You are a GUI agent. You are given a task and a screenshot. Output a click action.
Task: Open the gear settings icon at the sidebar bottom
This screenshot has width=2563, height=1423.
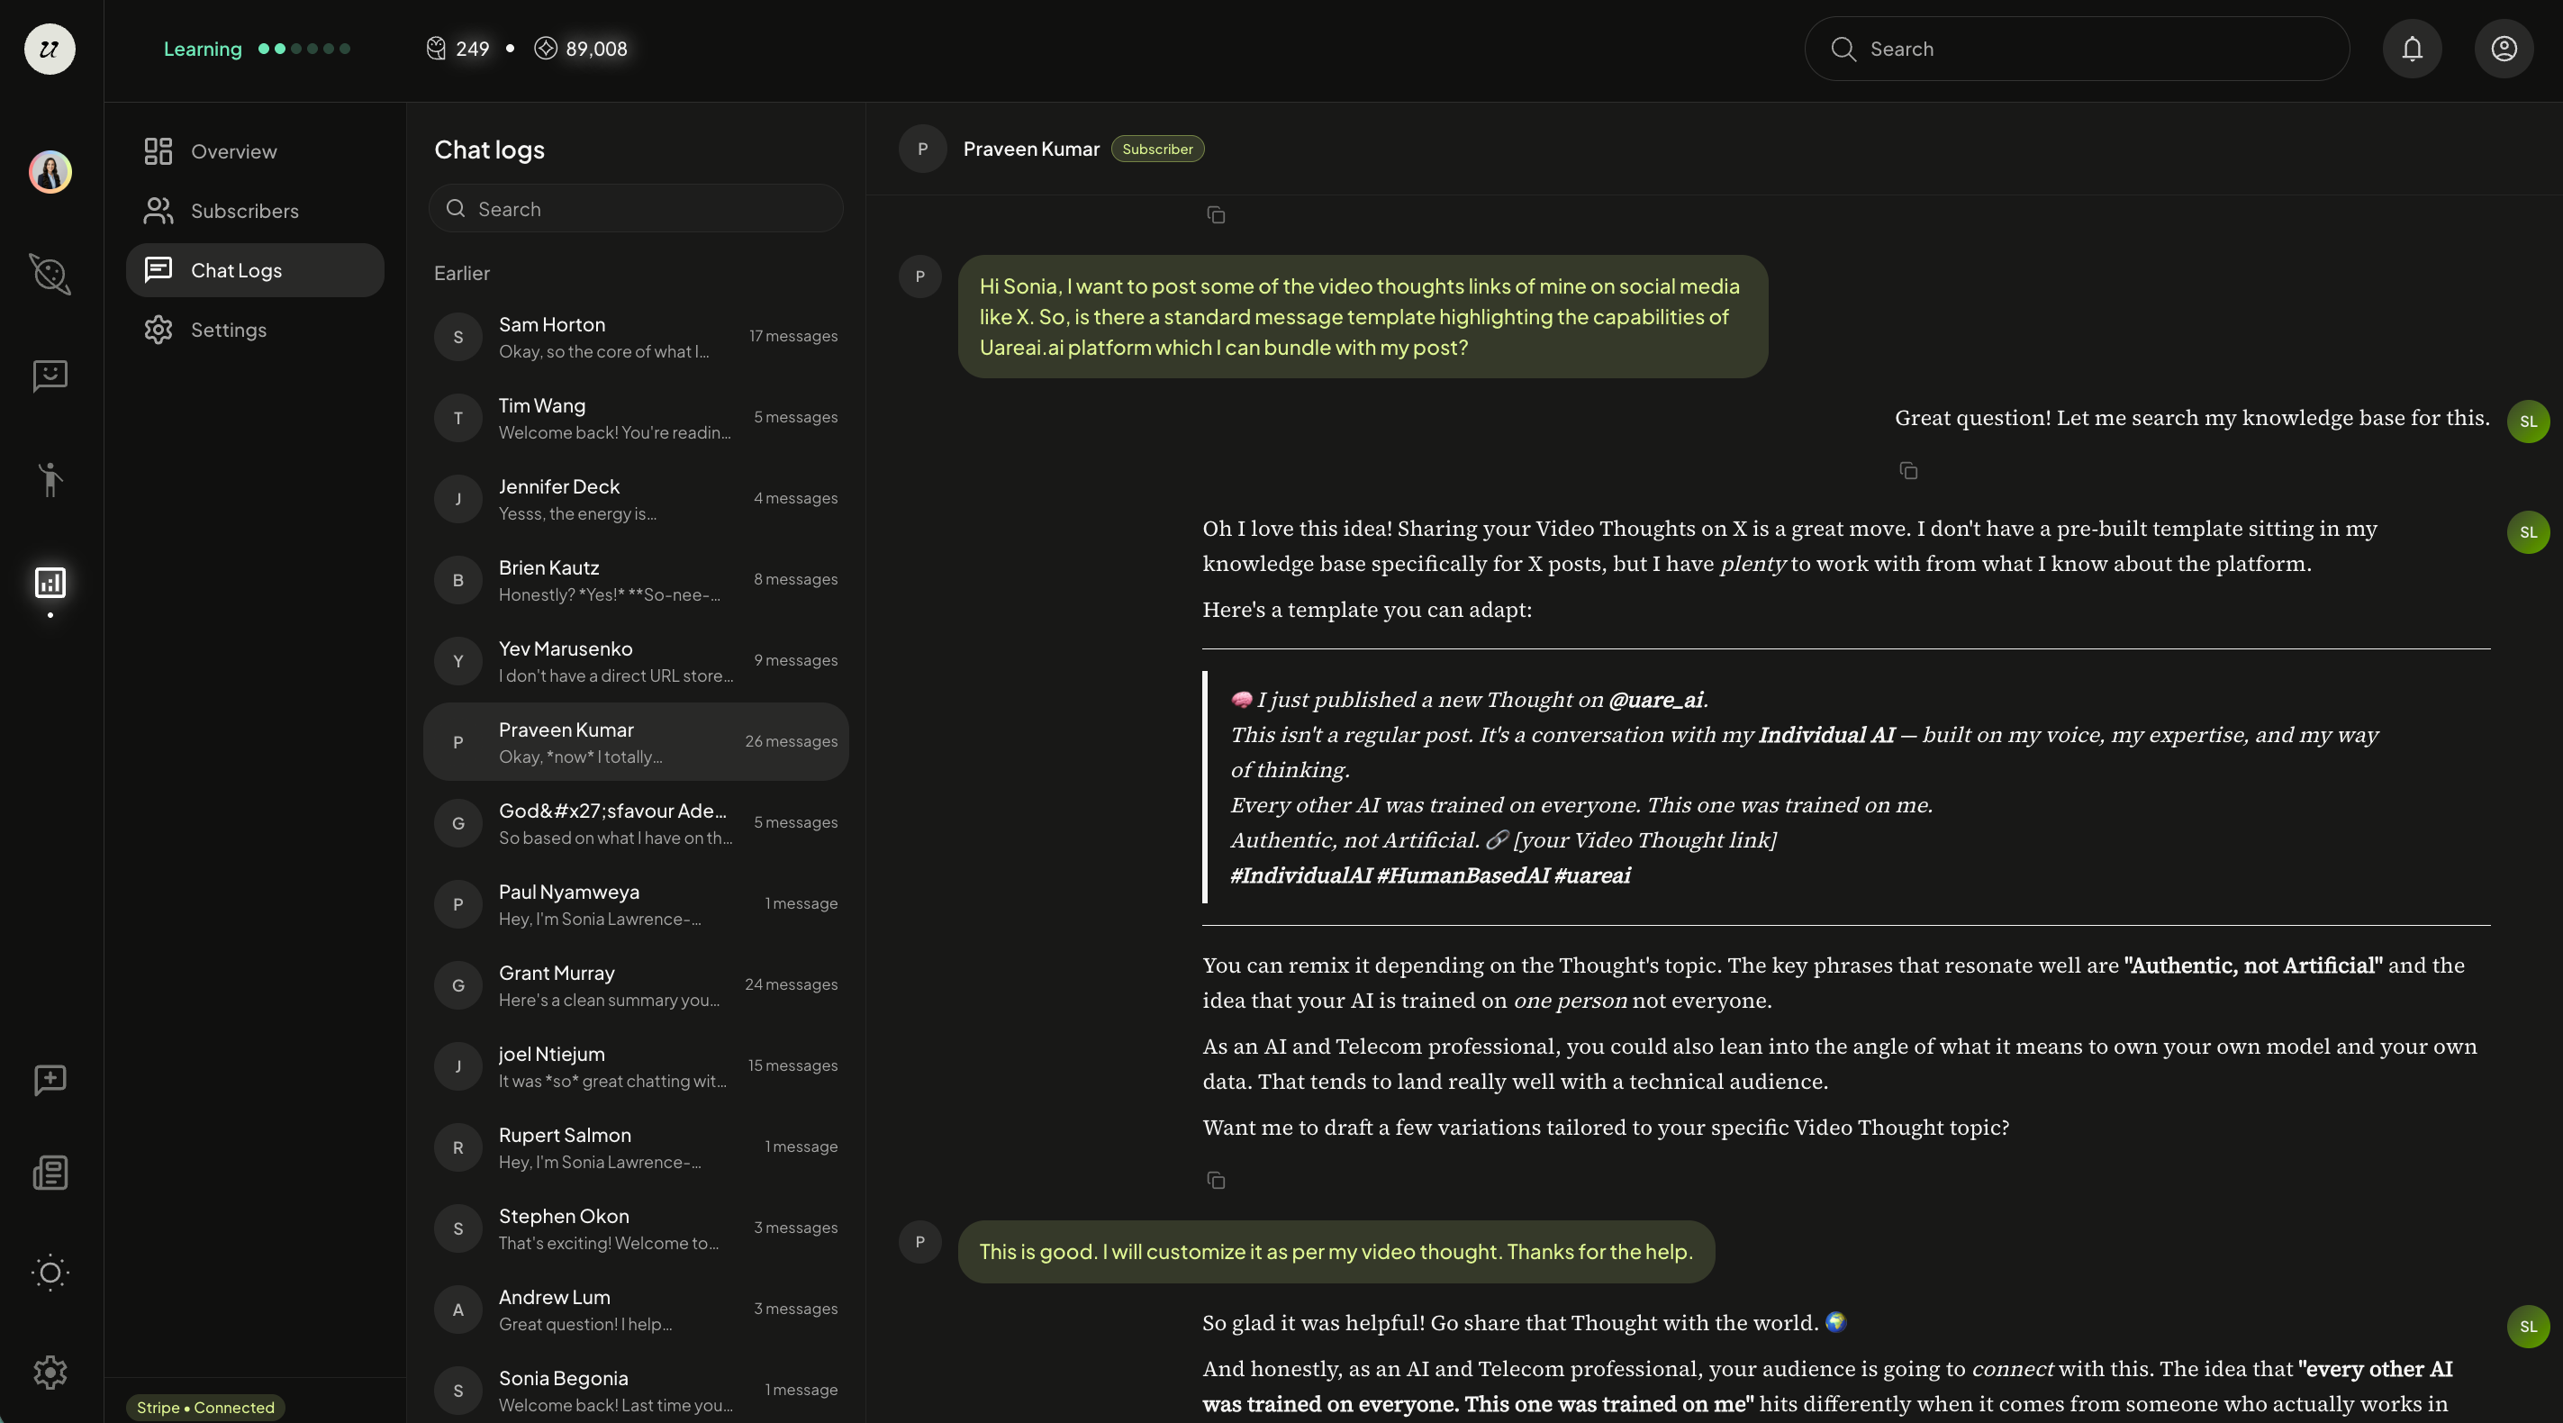pyautogui.click(x=50, y=1373)
